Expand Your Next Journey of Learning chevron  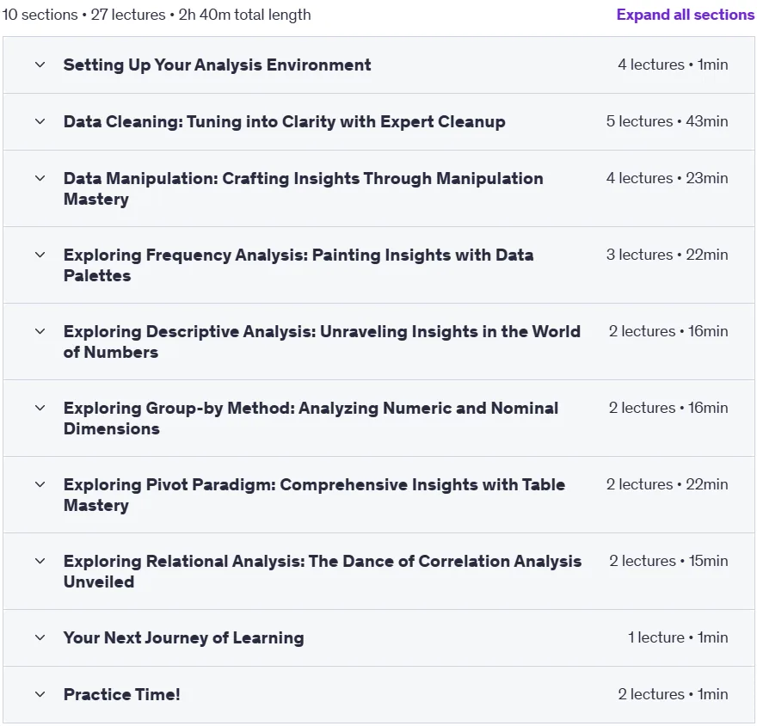point(40,637)
